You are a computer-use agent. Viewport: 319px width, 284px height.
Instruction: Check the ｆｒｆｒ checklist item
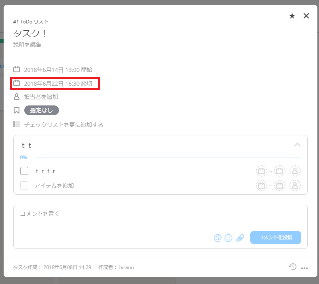click(24, 171)
